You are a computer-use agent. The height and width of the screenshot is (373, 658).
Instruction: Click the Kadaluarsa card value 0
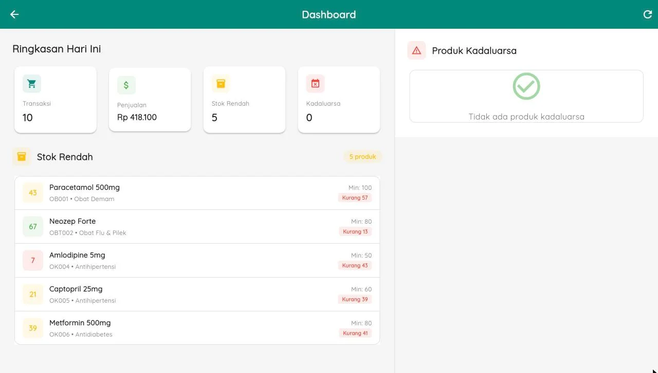tap(309, 117)
